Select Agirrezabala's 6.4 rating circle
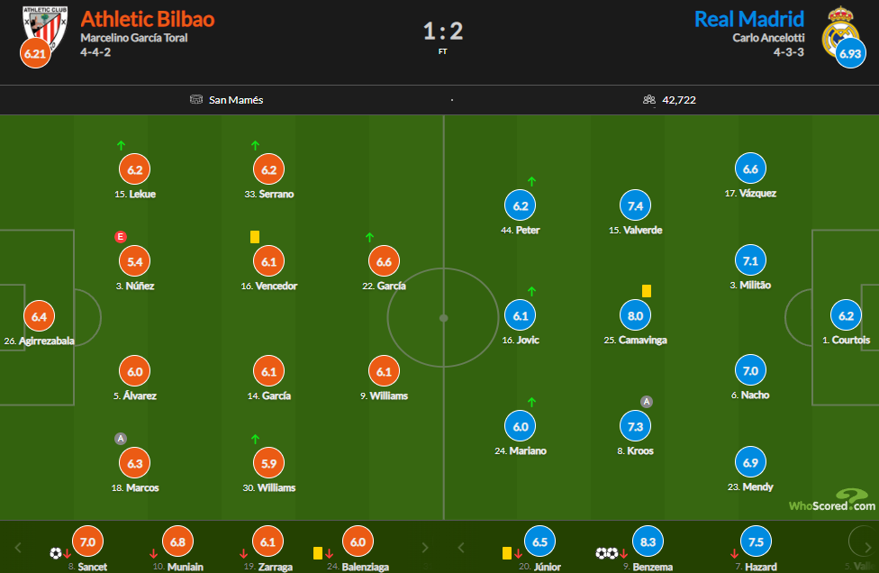879x573 pixels. (x=39, y=316)
